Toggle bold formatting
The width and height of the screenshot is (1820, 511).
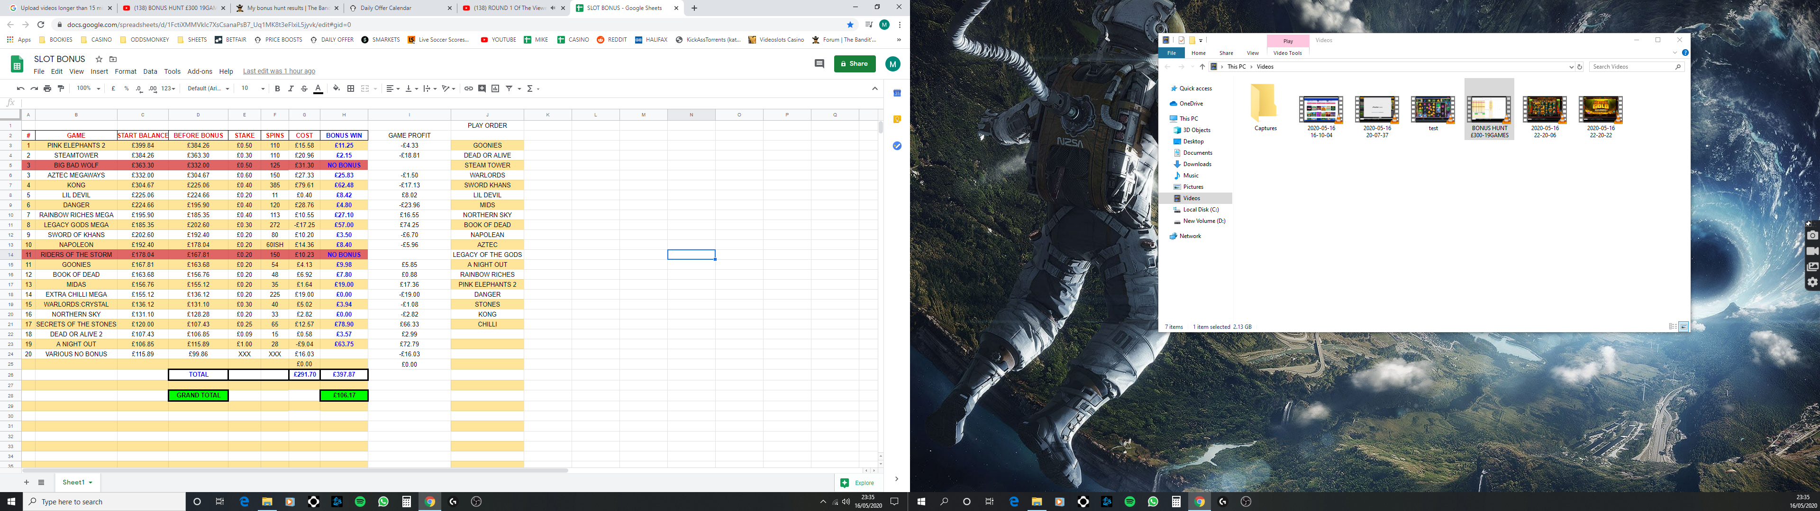tap(277, 89)
